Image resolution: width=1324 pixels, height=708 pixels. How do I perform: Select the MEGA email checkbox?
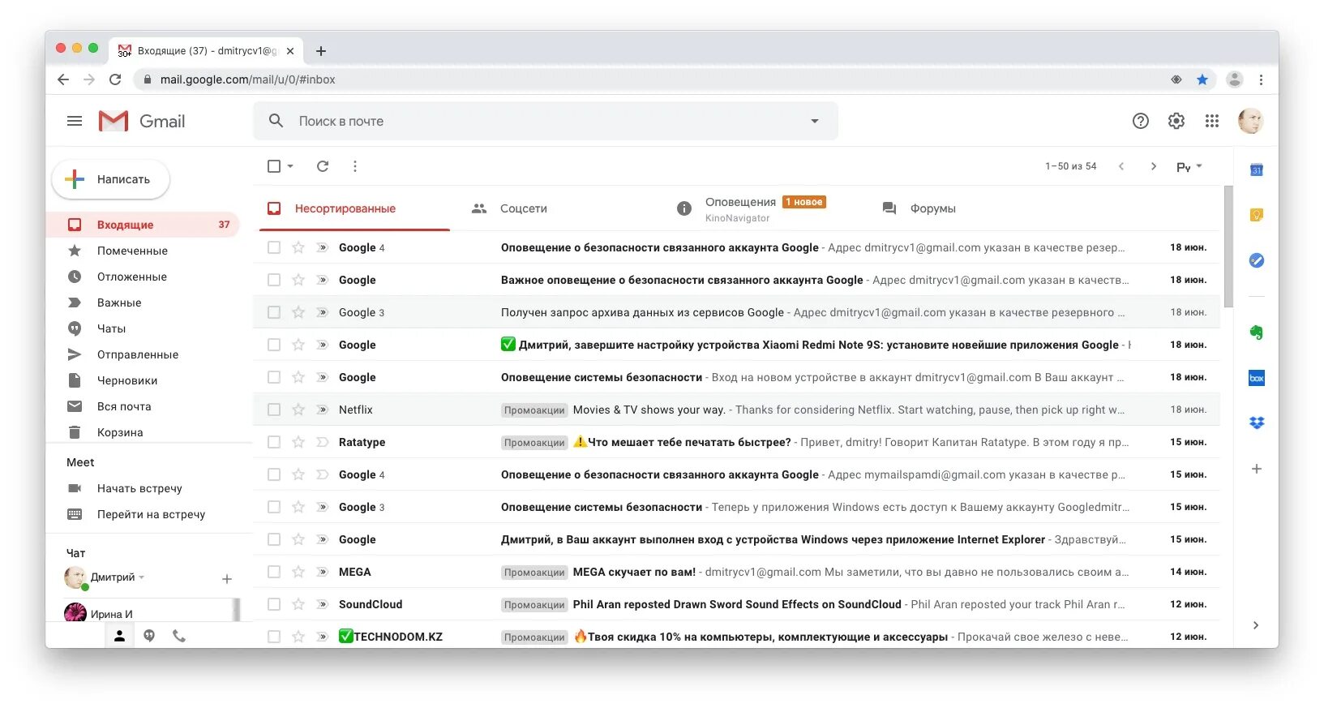point(274,572)
